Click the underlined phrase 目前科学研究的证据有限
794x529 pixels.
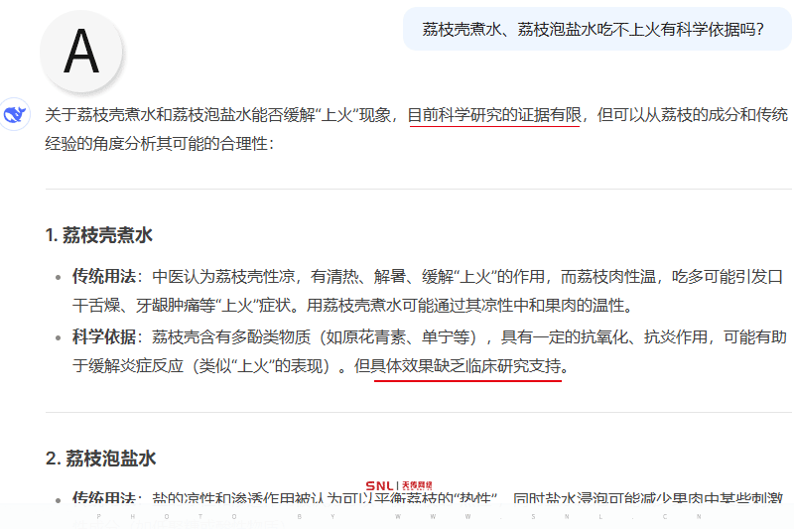click(x=493, y=114)
